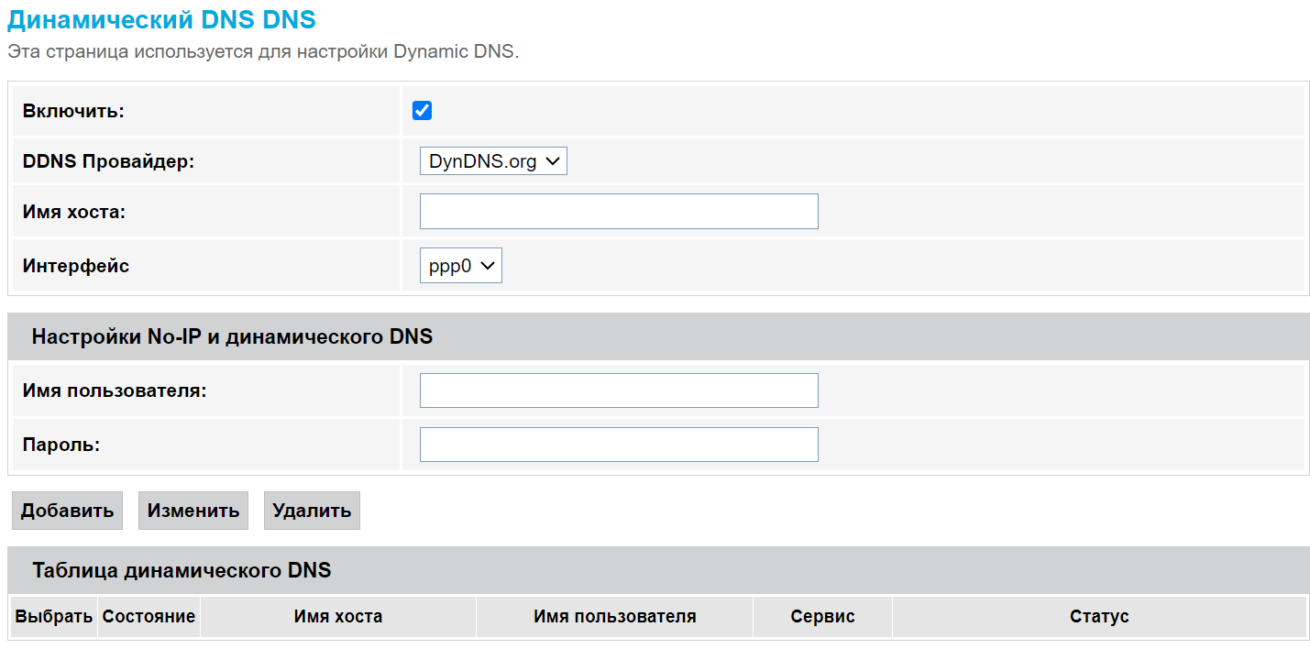Click the Включить: row label
Viewport: 1310px width, 649px height.
pyautogui.click(x=73, y=111)
